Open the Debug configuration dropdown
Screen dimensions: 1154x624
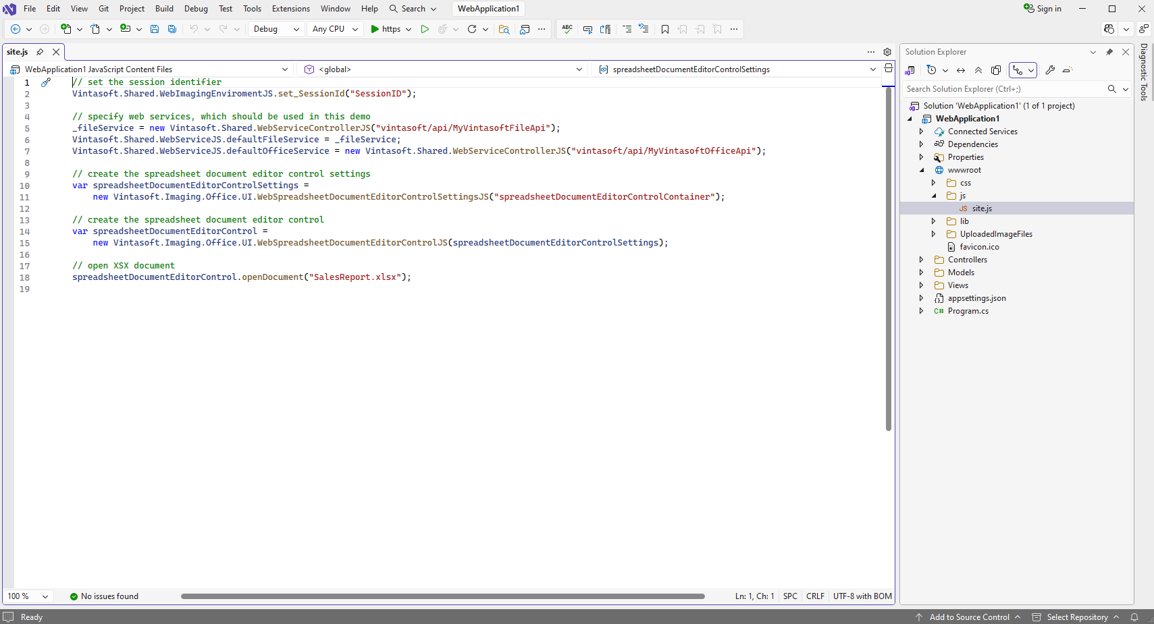click(x=276, y=29)
